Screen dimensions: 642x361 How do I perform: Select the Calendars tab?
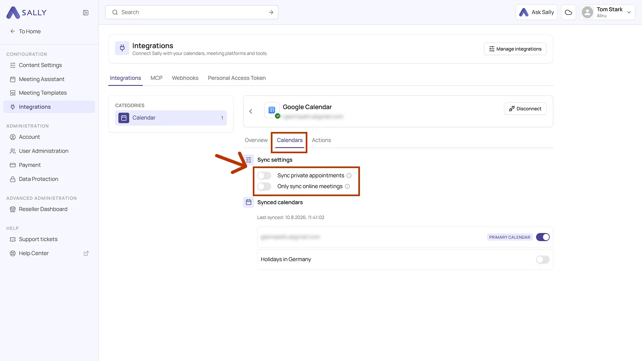pos(290,140)
